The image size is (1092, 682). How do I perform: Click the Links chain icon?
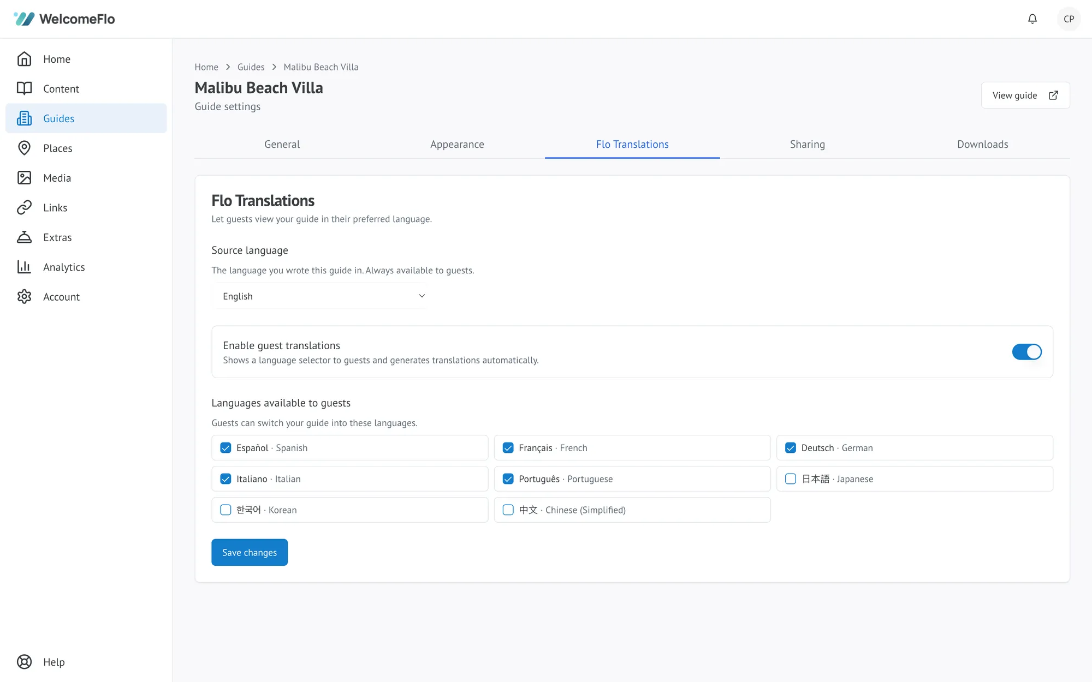coord(24,207)
